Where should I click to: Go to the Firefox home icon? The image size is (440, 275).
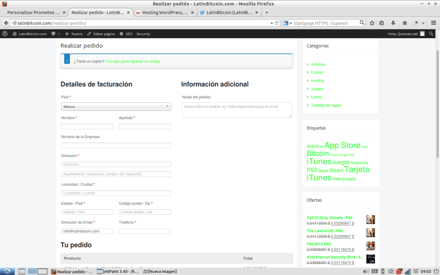click(x=405, y=23)
